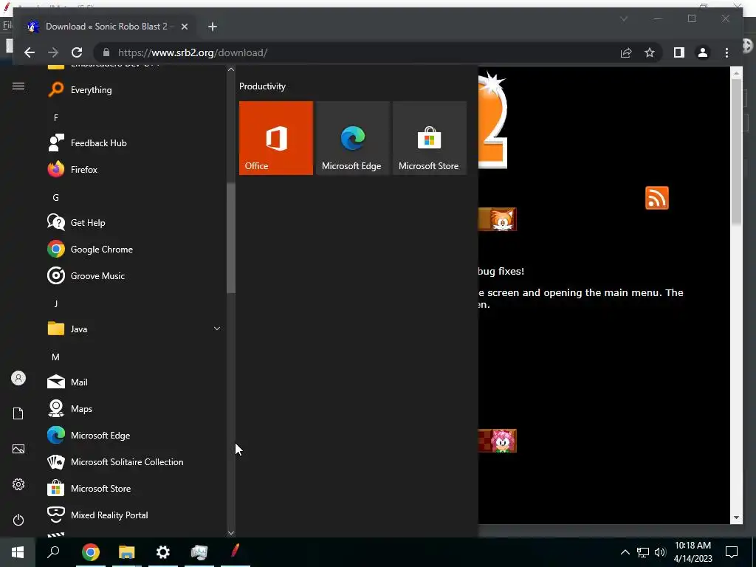Close the Sonic Robo Blast 2 tab
Screen dimensions: 756x567
[184, 27]
